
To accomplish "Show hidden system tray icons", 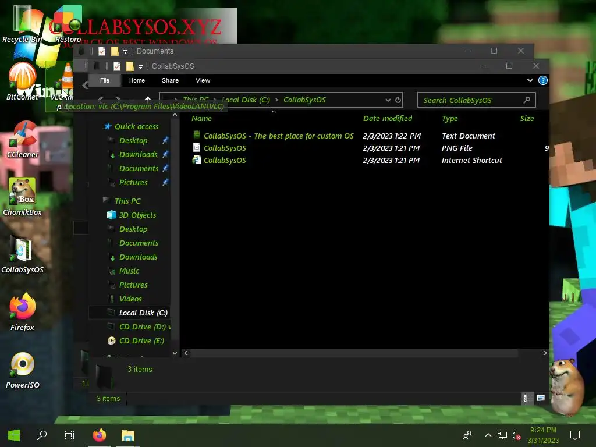I will pos(488,435).
